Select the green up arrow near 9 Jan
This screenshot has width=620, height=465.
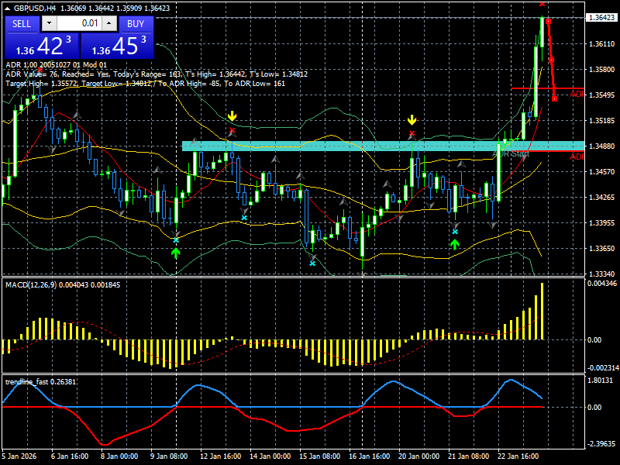[x=176, y=253]
